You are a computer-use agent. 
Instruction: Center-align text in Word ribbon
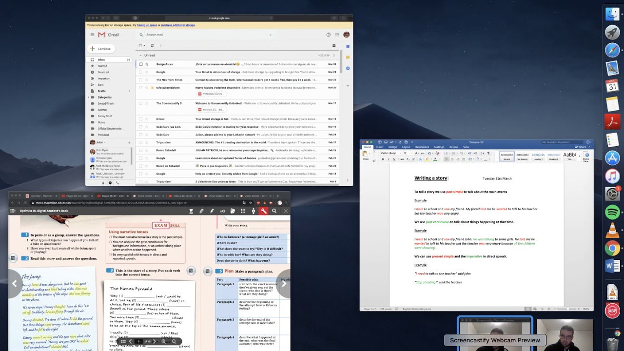(452, 159)
